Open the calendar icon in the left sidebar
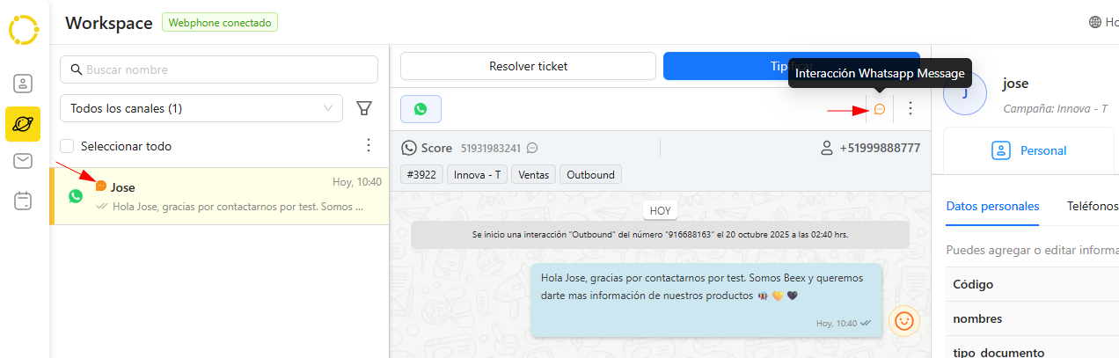This screenshot has height=358, width=1119. coord(24,201)
